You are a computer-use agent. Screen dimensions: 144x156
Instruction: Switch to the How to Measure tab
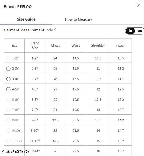(79, 19)
